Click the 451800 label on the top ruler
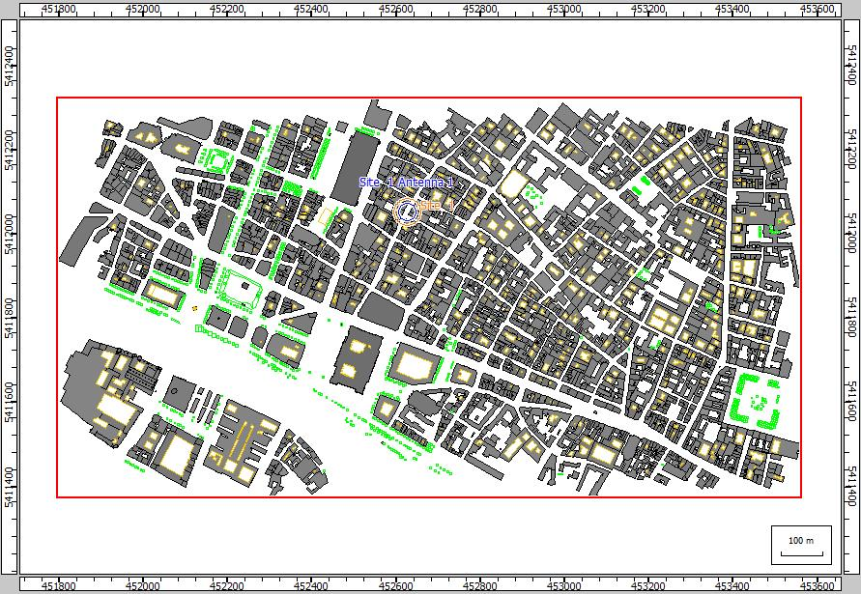The height and width of the screenshot is (594, 861). click(x=60, y=9)
